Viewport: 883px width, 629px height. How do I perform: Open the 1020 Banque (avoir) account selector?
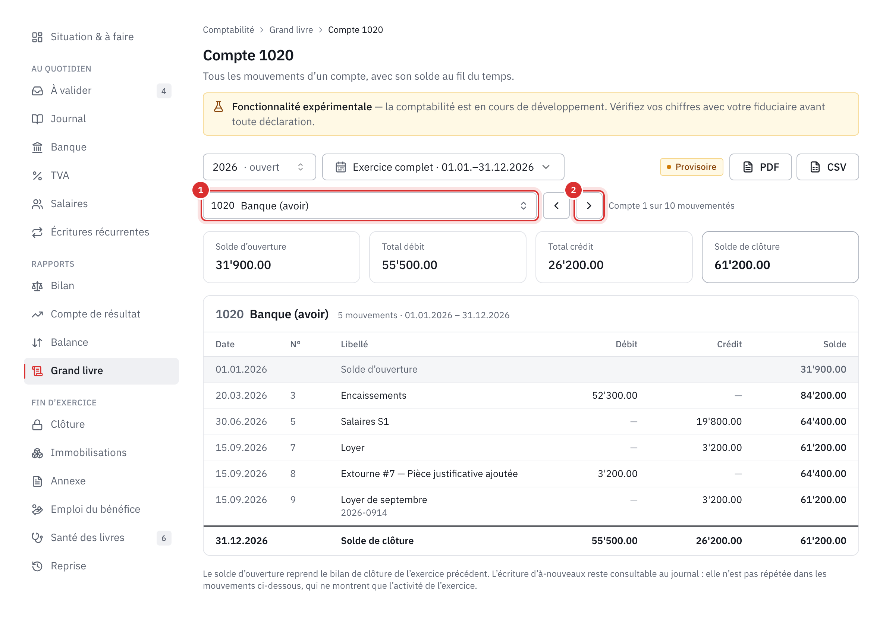pyautogui.click(x=370, y=206)
